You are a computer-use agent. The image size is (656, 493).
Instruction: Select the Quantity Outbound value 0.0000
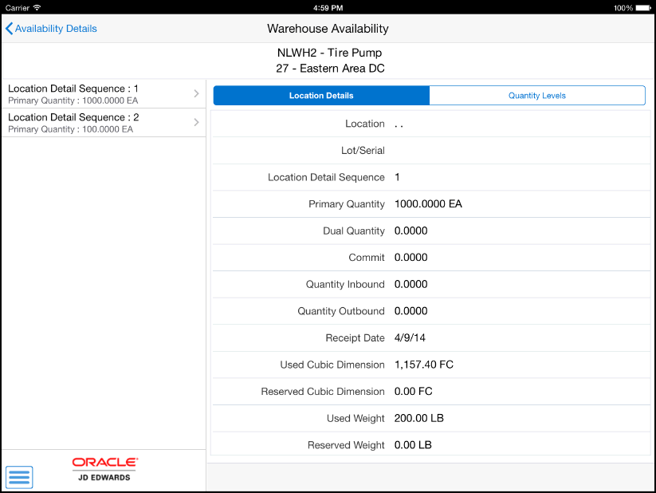pos(410,311)
